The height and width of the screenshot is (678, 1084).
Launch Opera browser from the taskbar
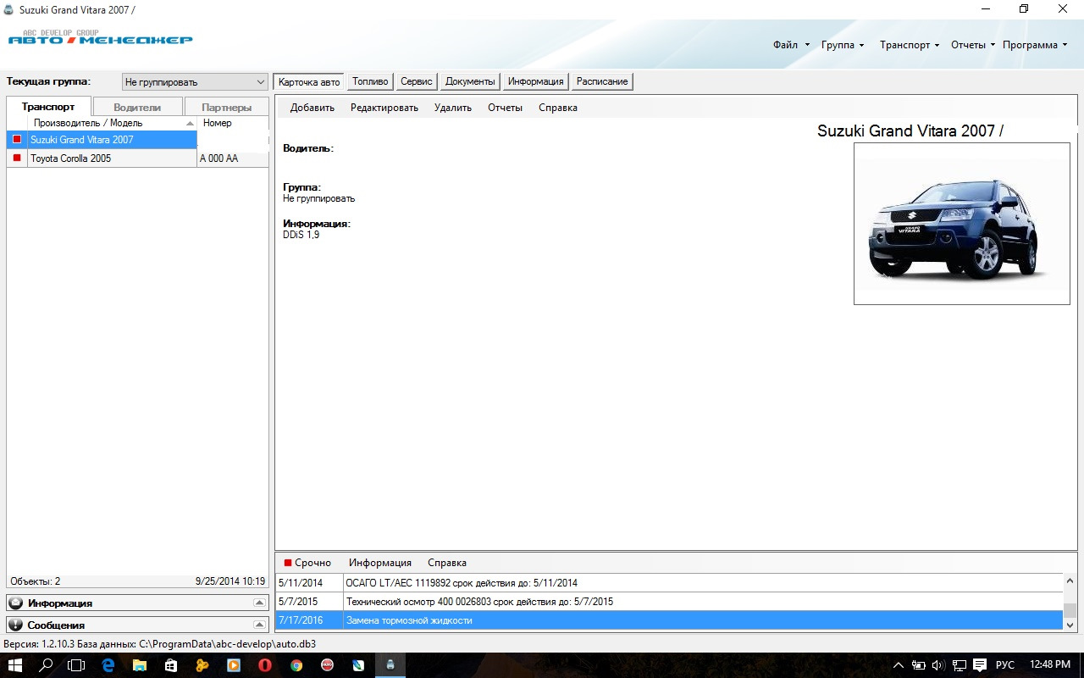tap(264, 664)
